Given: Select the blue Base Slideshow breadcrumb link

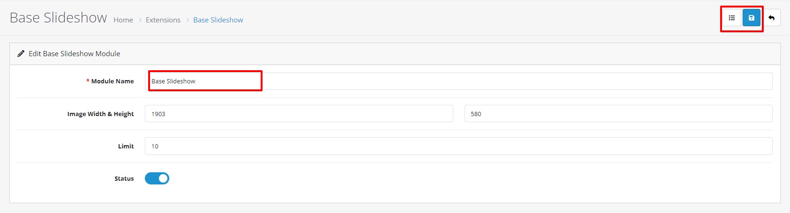Looking at the screenshot, I should tap(218, 20).
